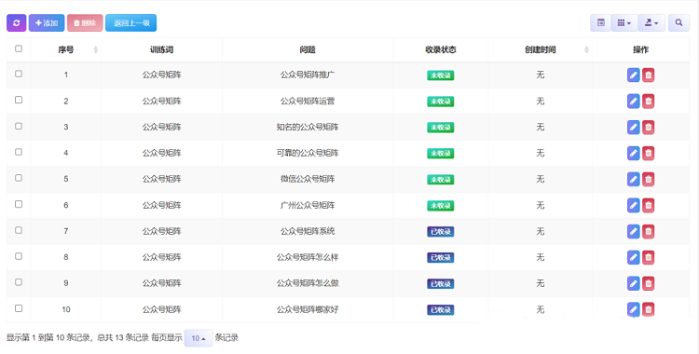Click the 添加 add button
699x354 pixels.
(47, 23)
